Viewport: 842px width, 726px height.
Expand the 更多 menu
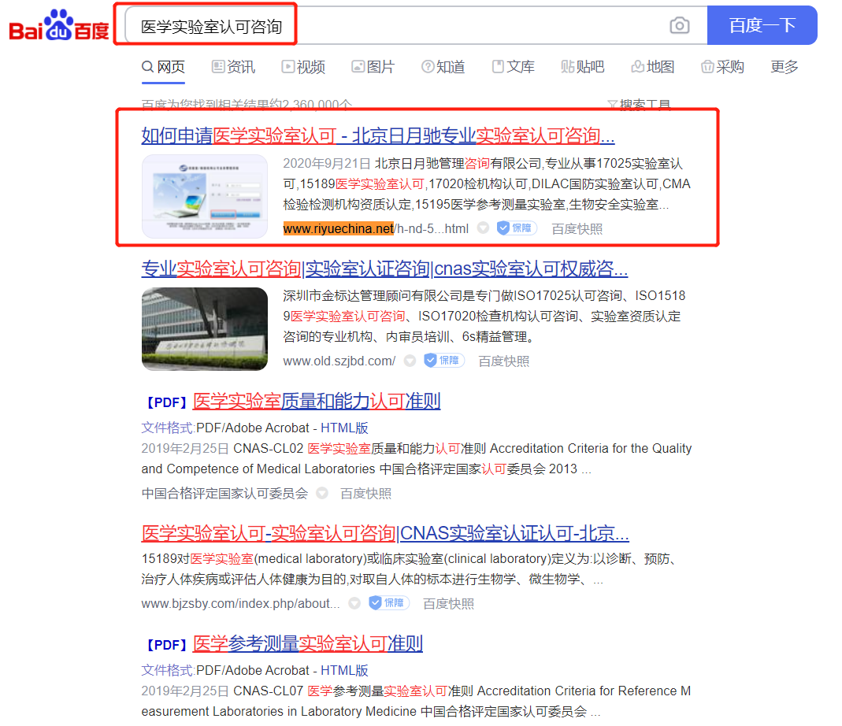tap(785, 67)
